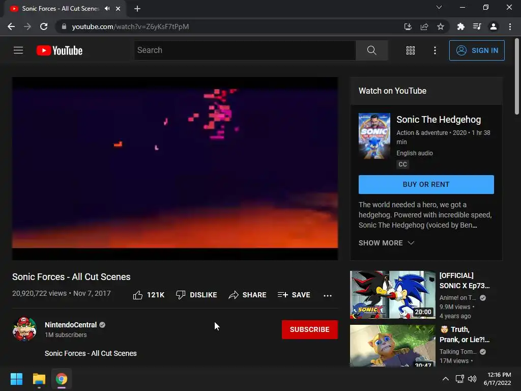
Task: Subscribe to NintendoCentral
Action: [x=310, y=329]
